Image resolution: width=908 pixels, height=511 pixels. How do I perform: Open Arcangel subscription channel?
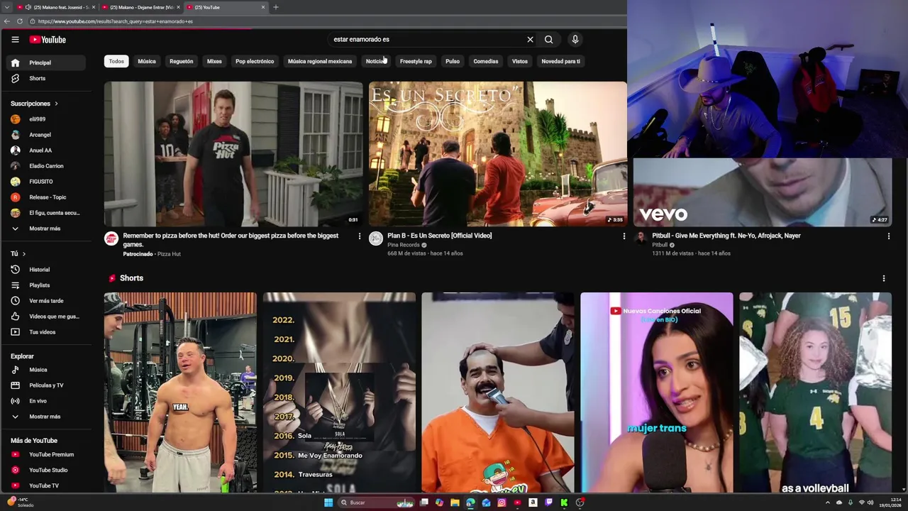click(x=46, y=135)
